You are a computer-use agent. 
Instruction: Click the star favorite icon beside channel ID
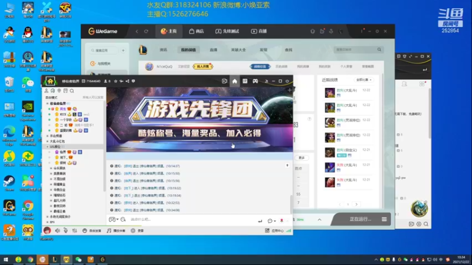tap(116, 81)
